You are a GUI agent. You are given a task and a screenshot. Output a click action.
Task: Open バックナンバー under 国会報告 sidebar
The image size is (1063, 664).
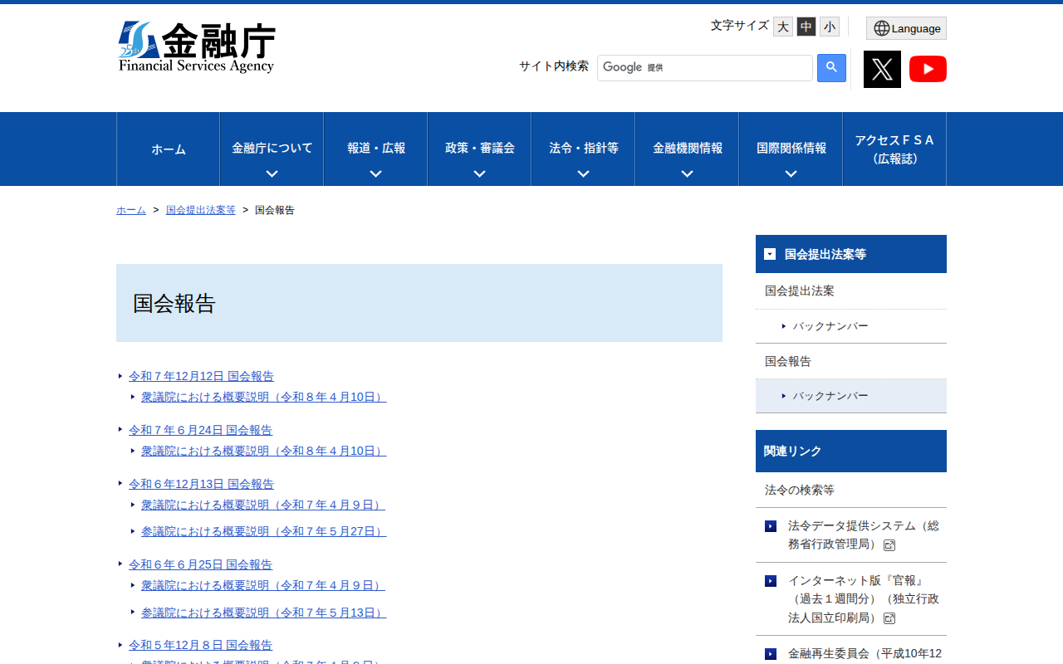(851, 396)
